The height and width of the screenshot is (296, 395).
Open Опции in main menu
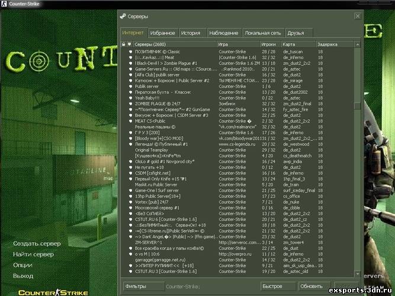point(23,265)
